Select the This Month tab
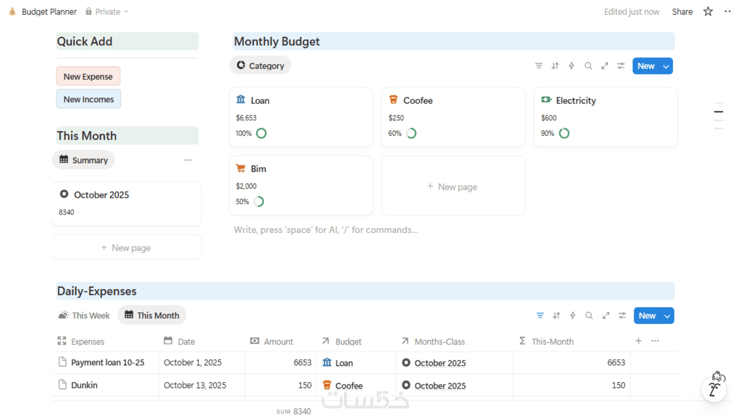 pos(152,316)
